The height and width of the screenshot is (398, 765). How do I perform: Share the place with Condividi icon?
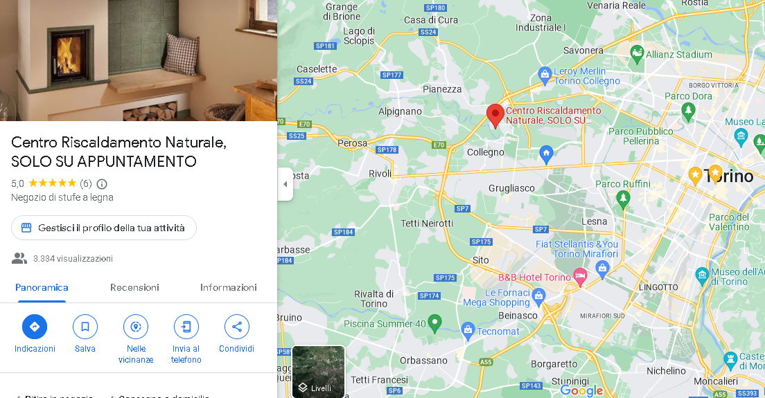tap(236, 327)
